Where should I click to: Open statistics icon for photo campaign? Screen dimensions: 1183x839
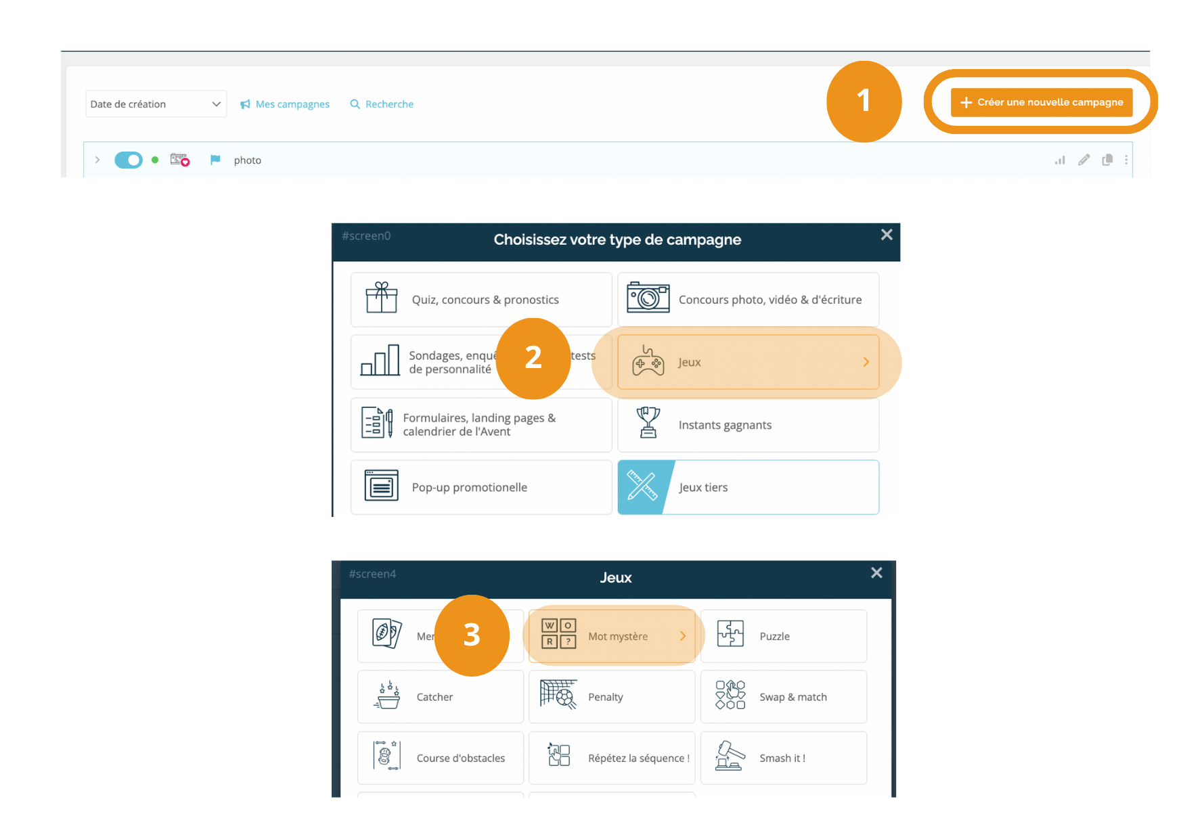click(1060, 160)
